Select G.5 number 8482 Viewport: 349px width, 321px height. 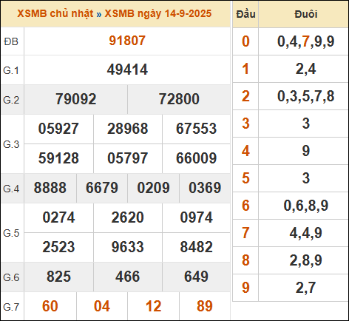pyautogui.click(x=196, y=247)
